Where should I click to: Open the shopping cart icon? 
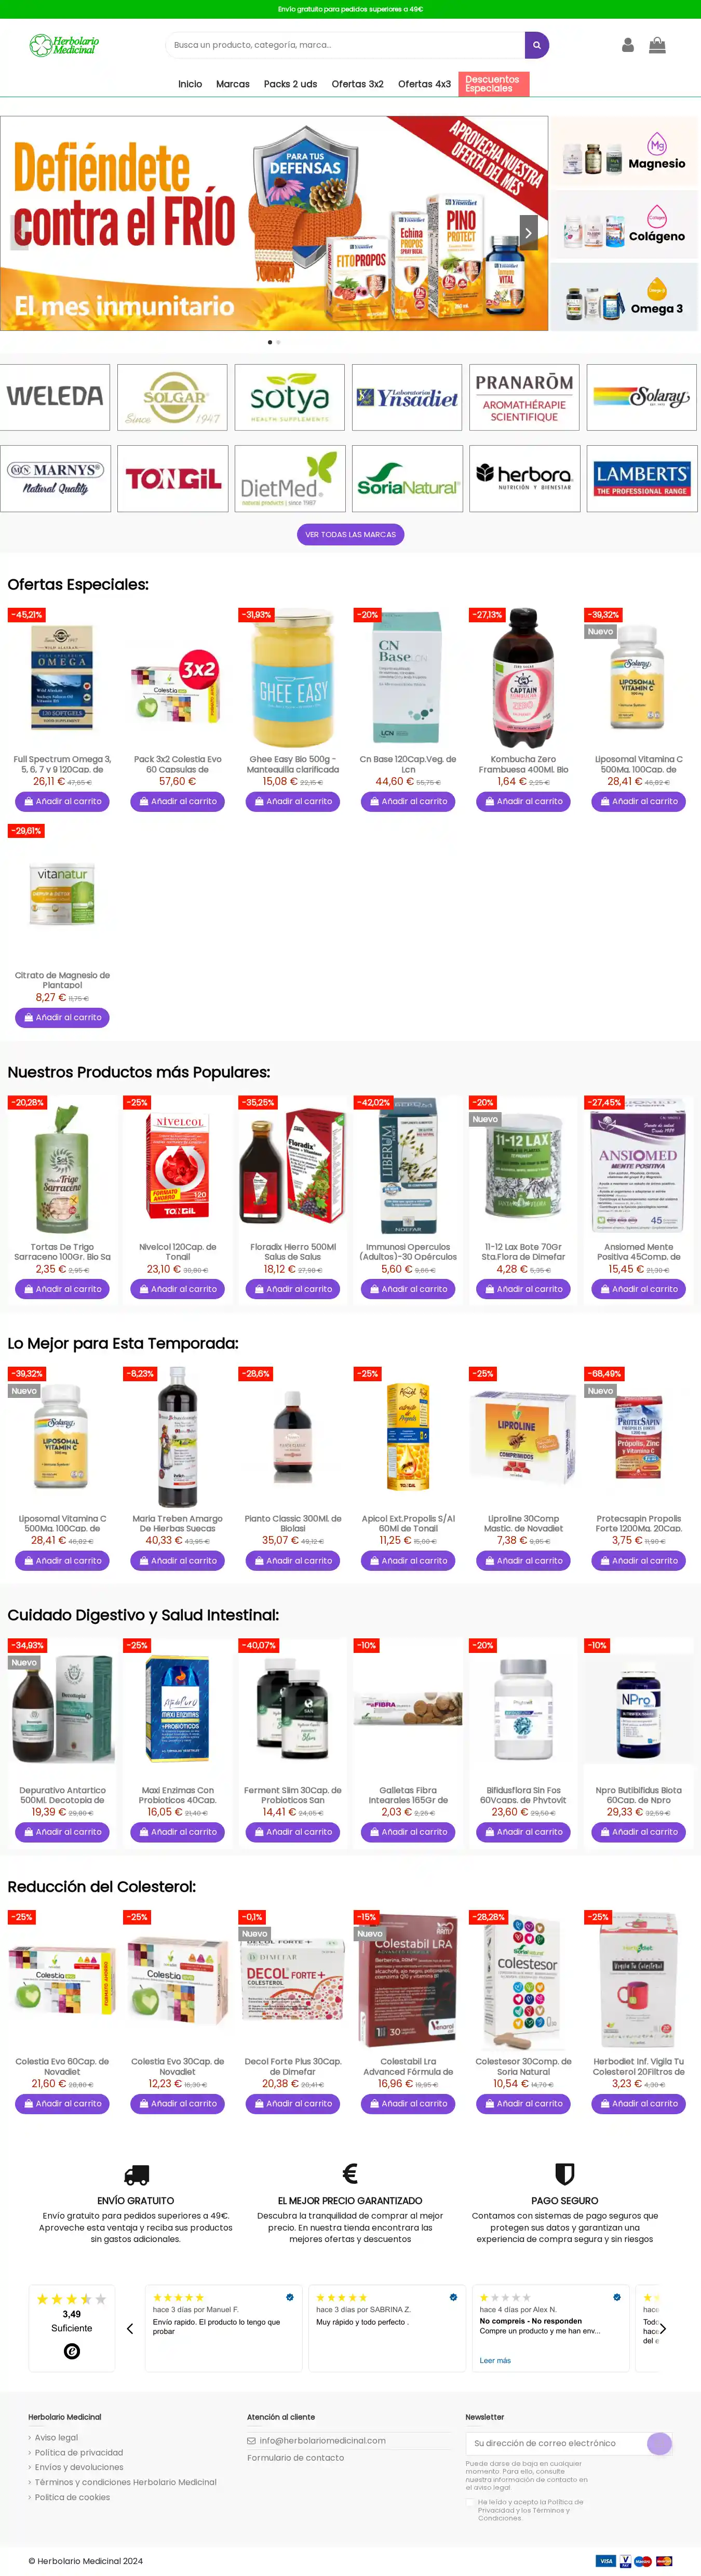pyautogui.click(x=657, y=45)
